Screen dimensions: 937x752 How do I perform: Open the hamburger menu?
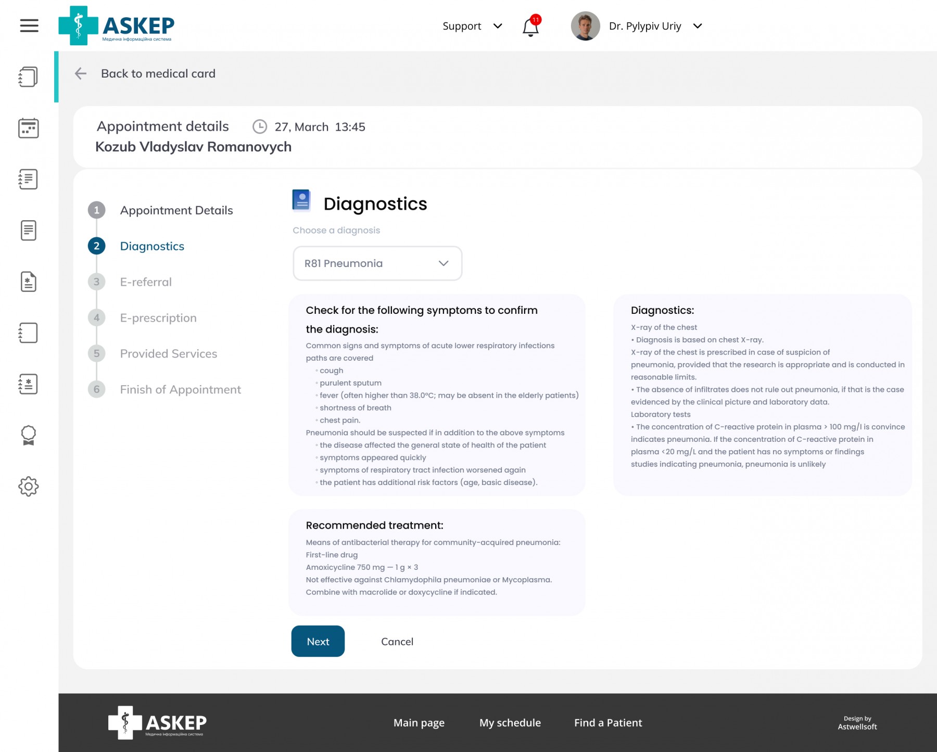click(29, 26)
